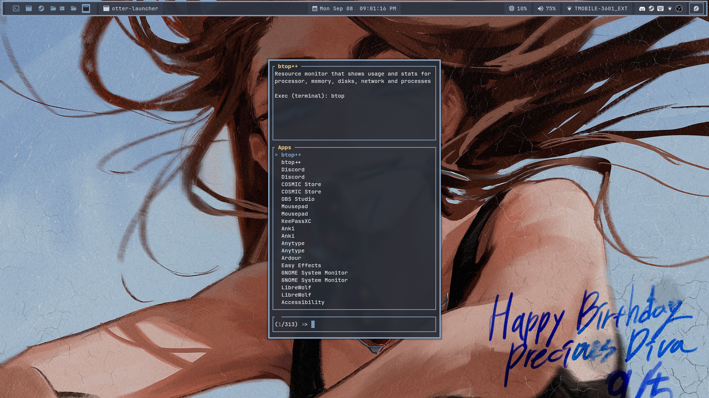Open the TMOBILE-3601_EXT network widget
The width and height of the screenshot is (709, 398).
click(597, 8)
